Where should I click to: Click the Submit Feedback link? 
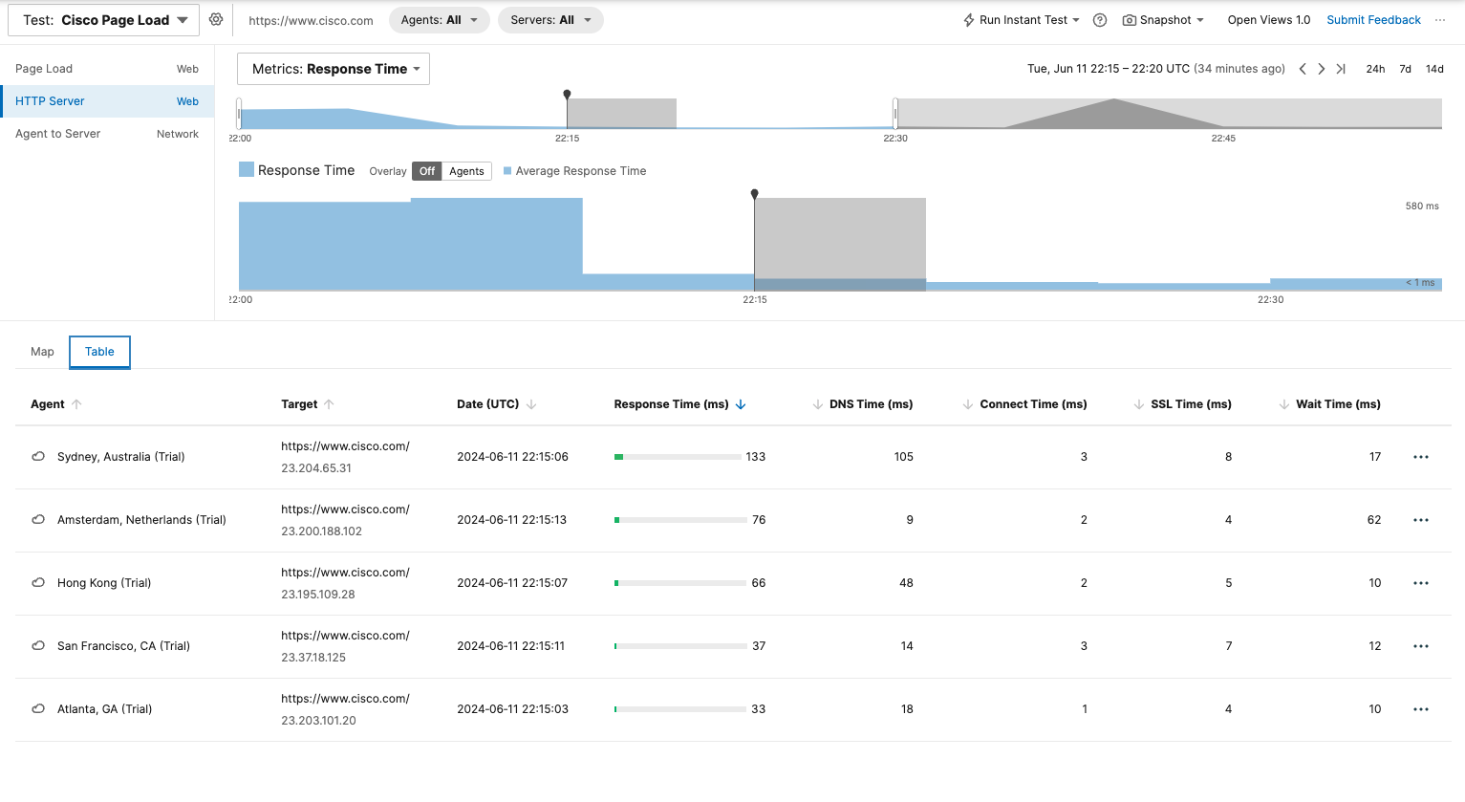[1373, 20]
